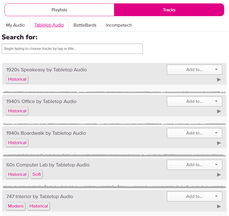Filter by Historical tag on 60s Computer Lab

17,174
